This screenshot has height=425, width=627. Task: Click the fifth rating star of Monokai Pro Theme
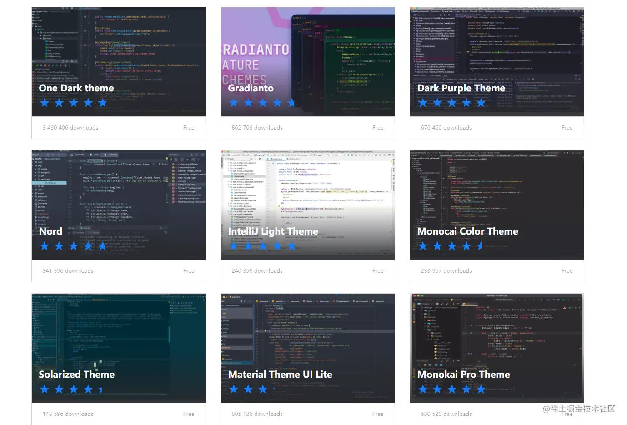[481, 389]
